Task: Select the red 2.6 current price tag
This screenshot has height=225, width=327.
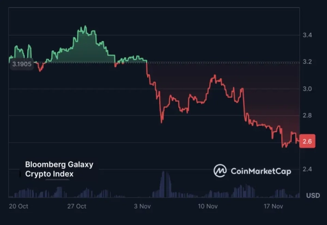Action: [x=307, y=142]
